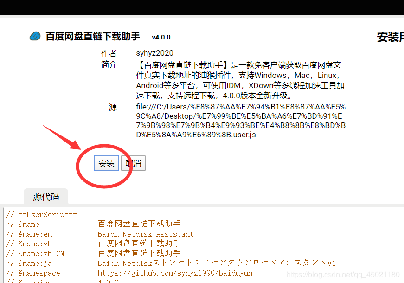Click the 简介 label
This screenshot has height=283, width=404.
coord(109,64)
